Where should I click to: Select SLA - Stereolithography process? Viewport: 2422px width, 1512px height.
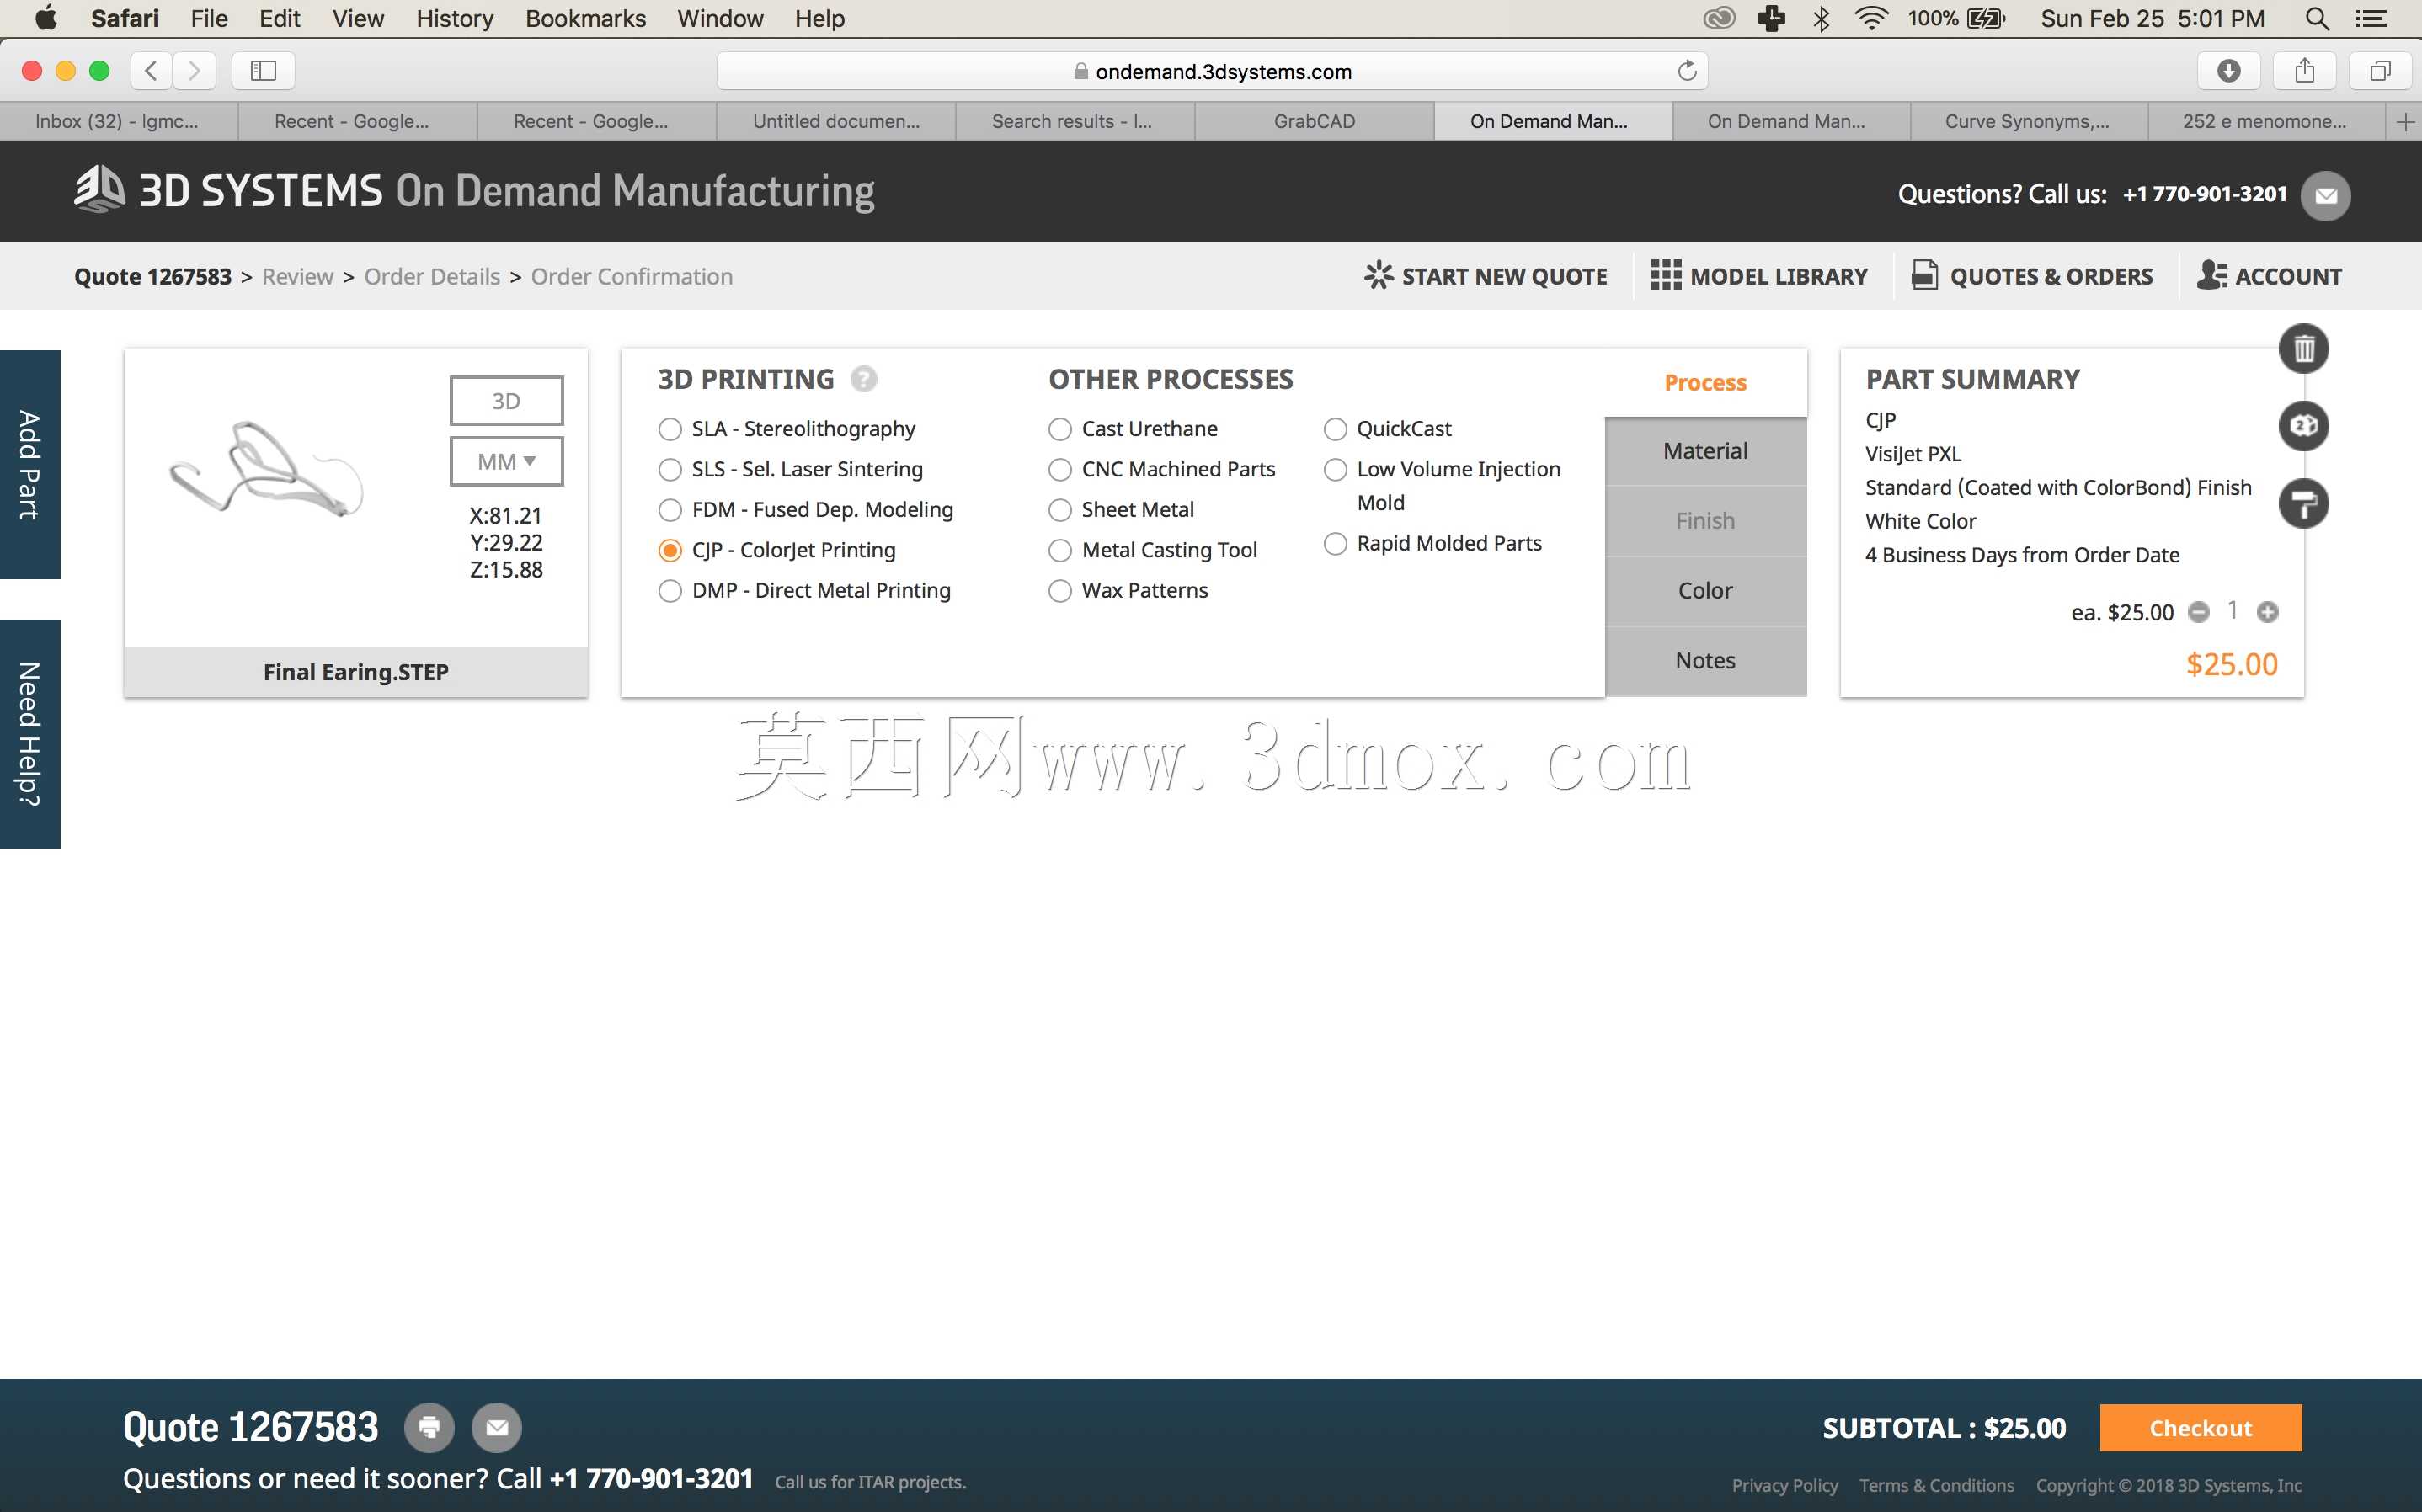pyautogui.click(x=670, y=429)
